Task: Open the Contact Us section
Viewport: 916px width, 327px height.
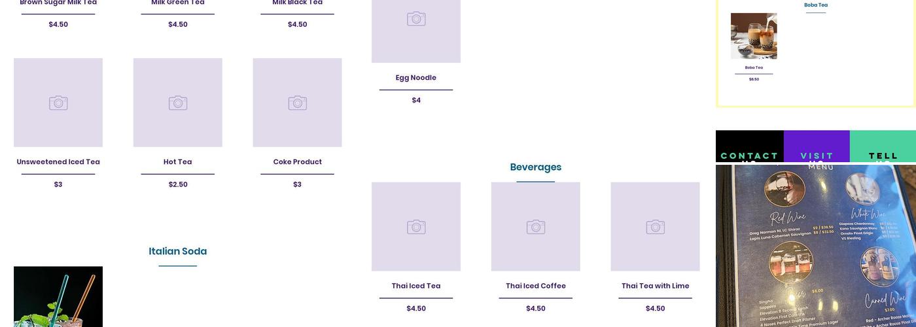Action: (749, 155)
